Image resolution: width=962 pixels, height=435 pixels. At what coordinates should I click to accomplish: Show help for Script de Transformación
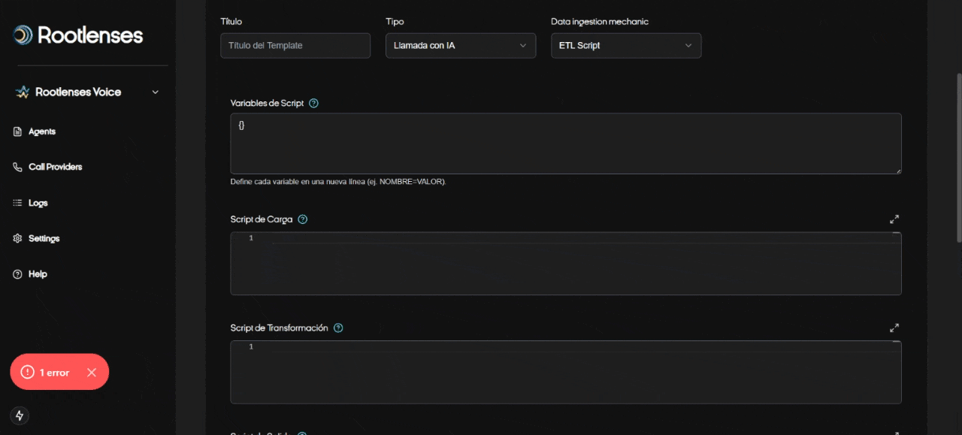click(x=338, y=328)
